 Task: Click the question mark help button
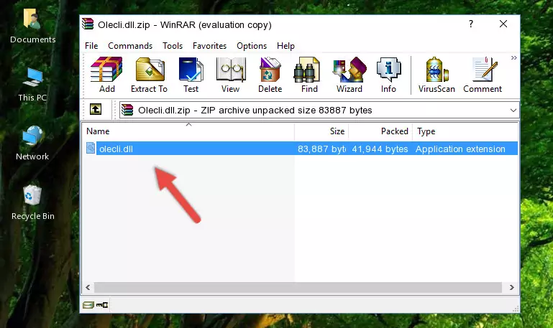471,24
